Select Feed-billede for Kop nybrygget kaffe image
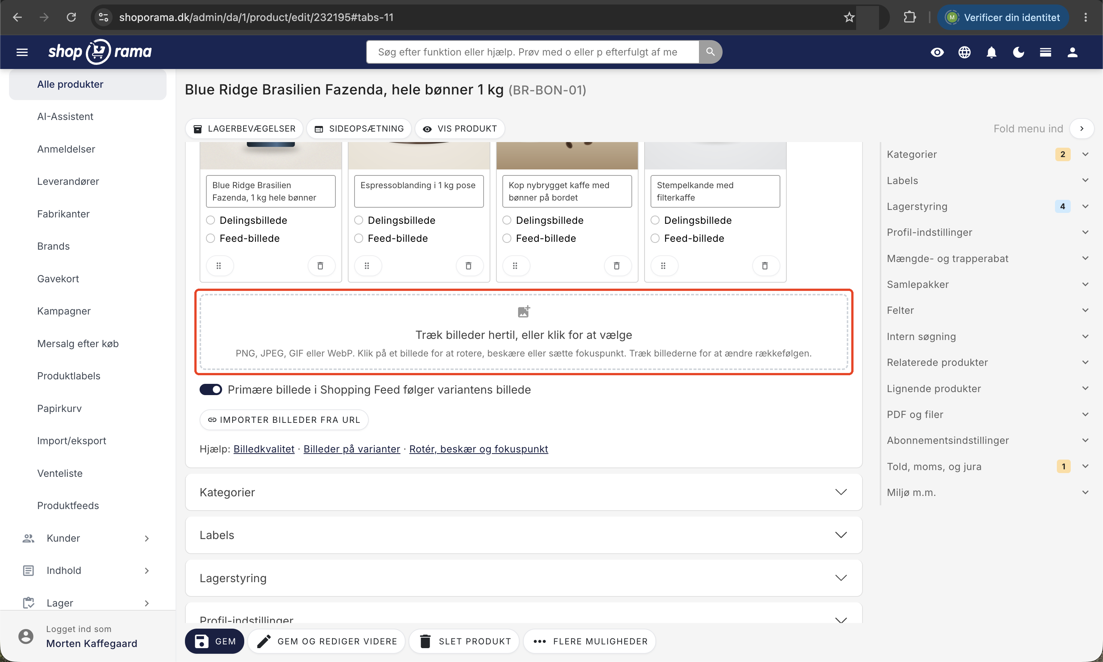1103x662 pixels. (507, 238)
